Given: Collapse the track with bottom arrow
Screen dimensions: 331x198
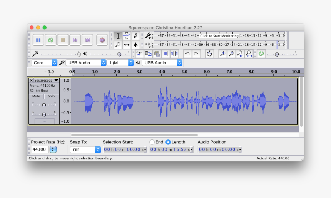Looking at the screenshot, I should pos(45,121).
